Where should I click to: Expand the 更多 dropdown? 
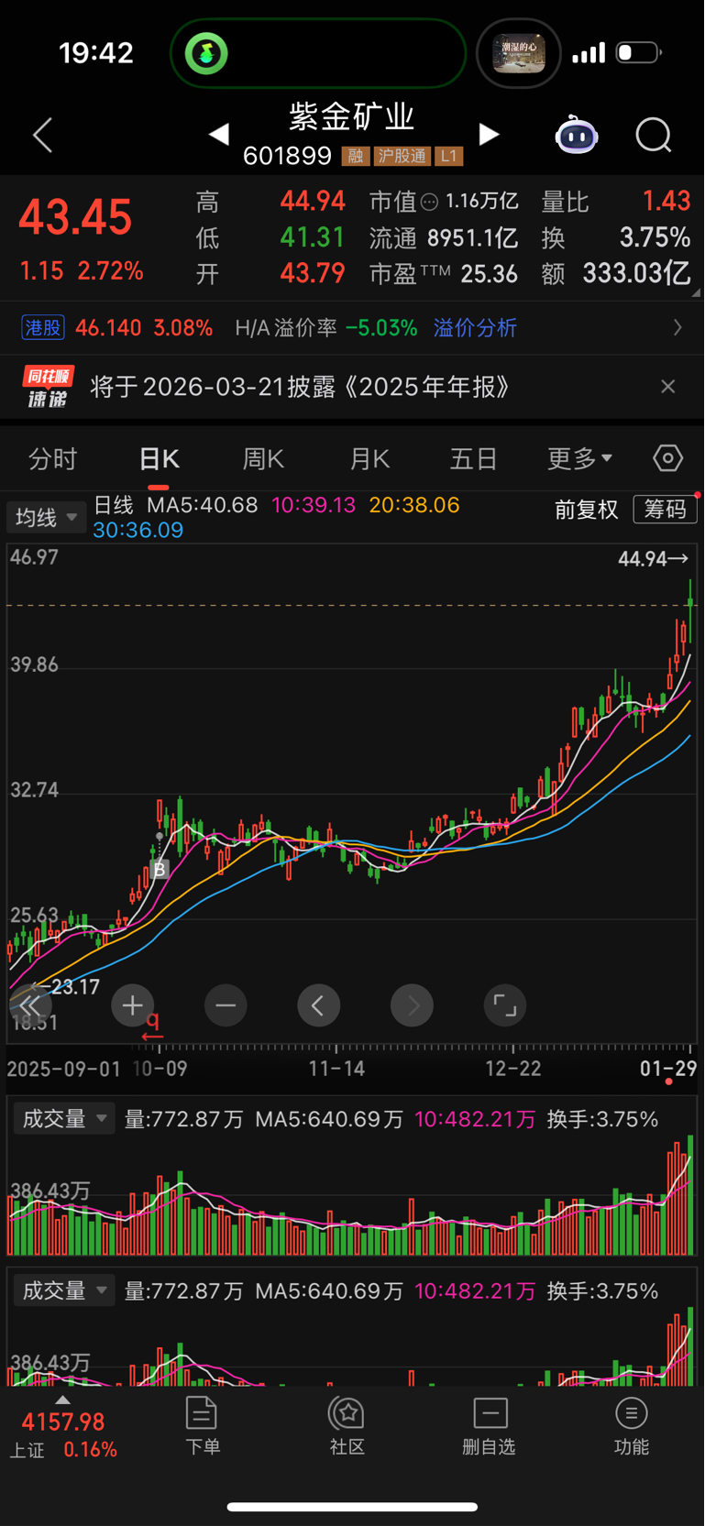579,458
